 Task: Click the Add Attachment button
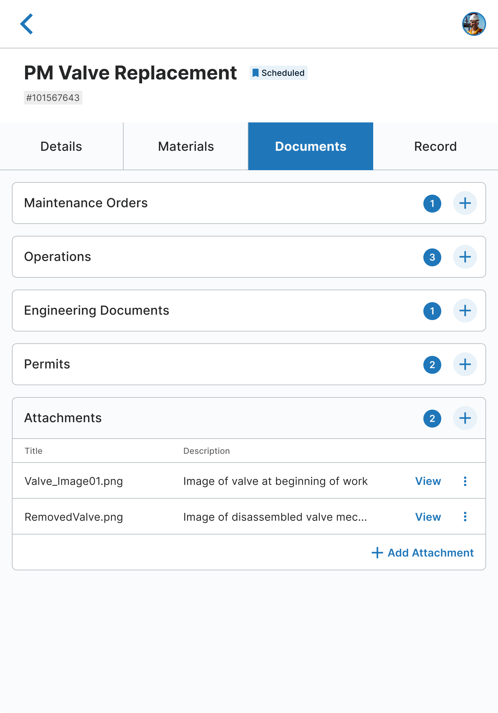coord(422,553)
